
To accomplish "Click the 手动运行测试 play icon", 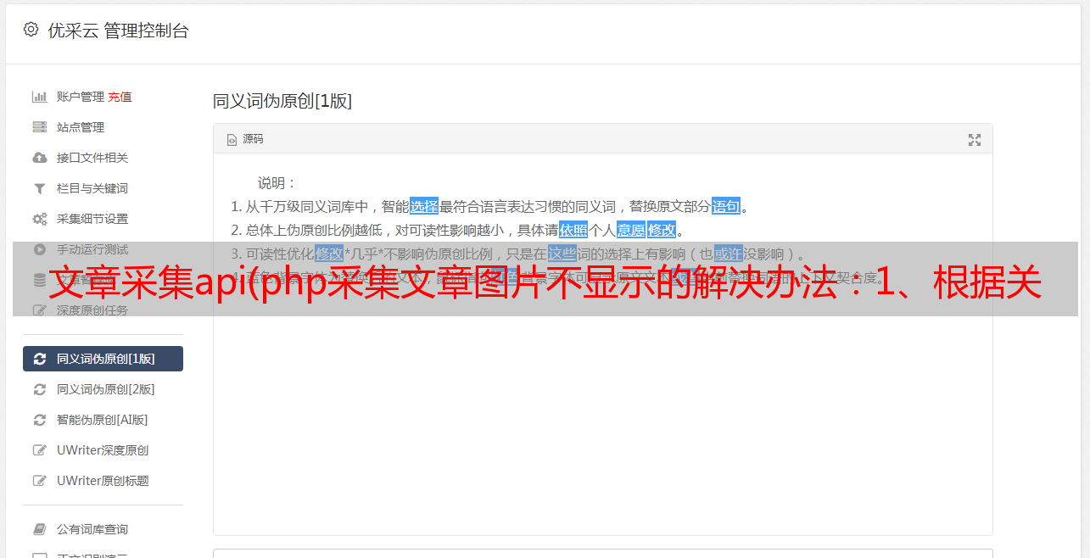I will click(x=39, y=249).
